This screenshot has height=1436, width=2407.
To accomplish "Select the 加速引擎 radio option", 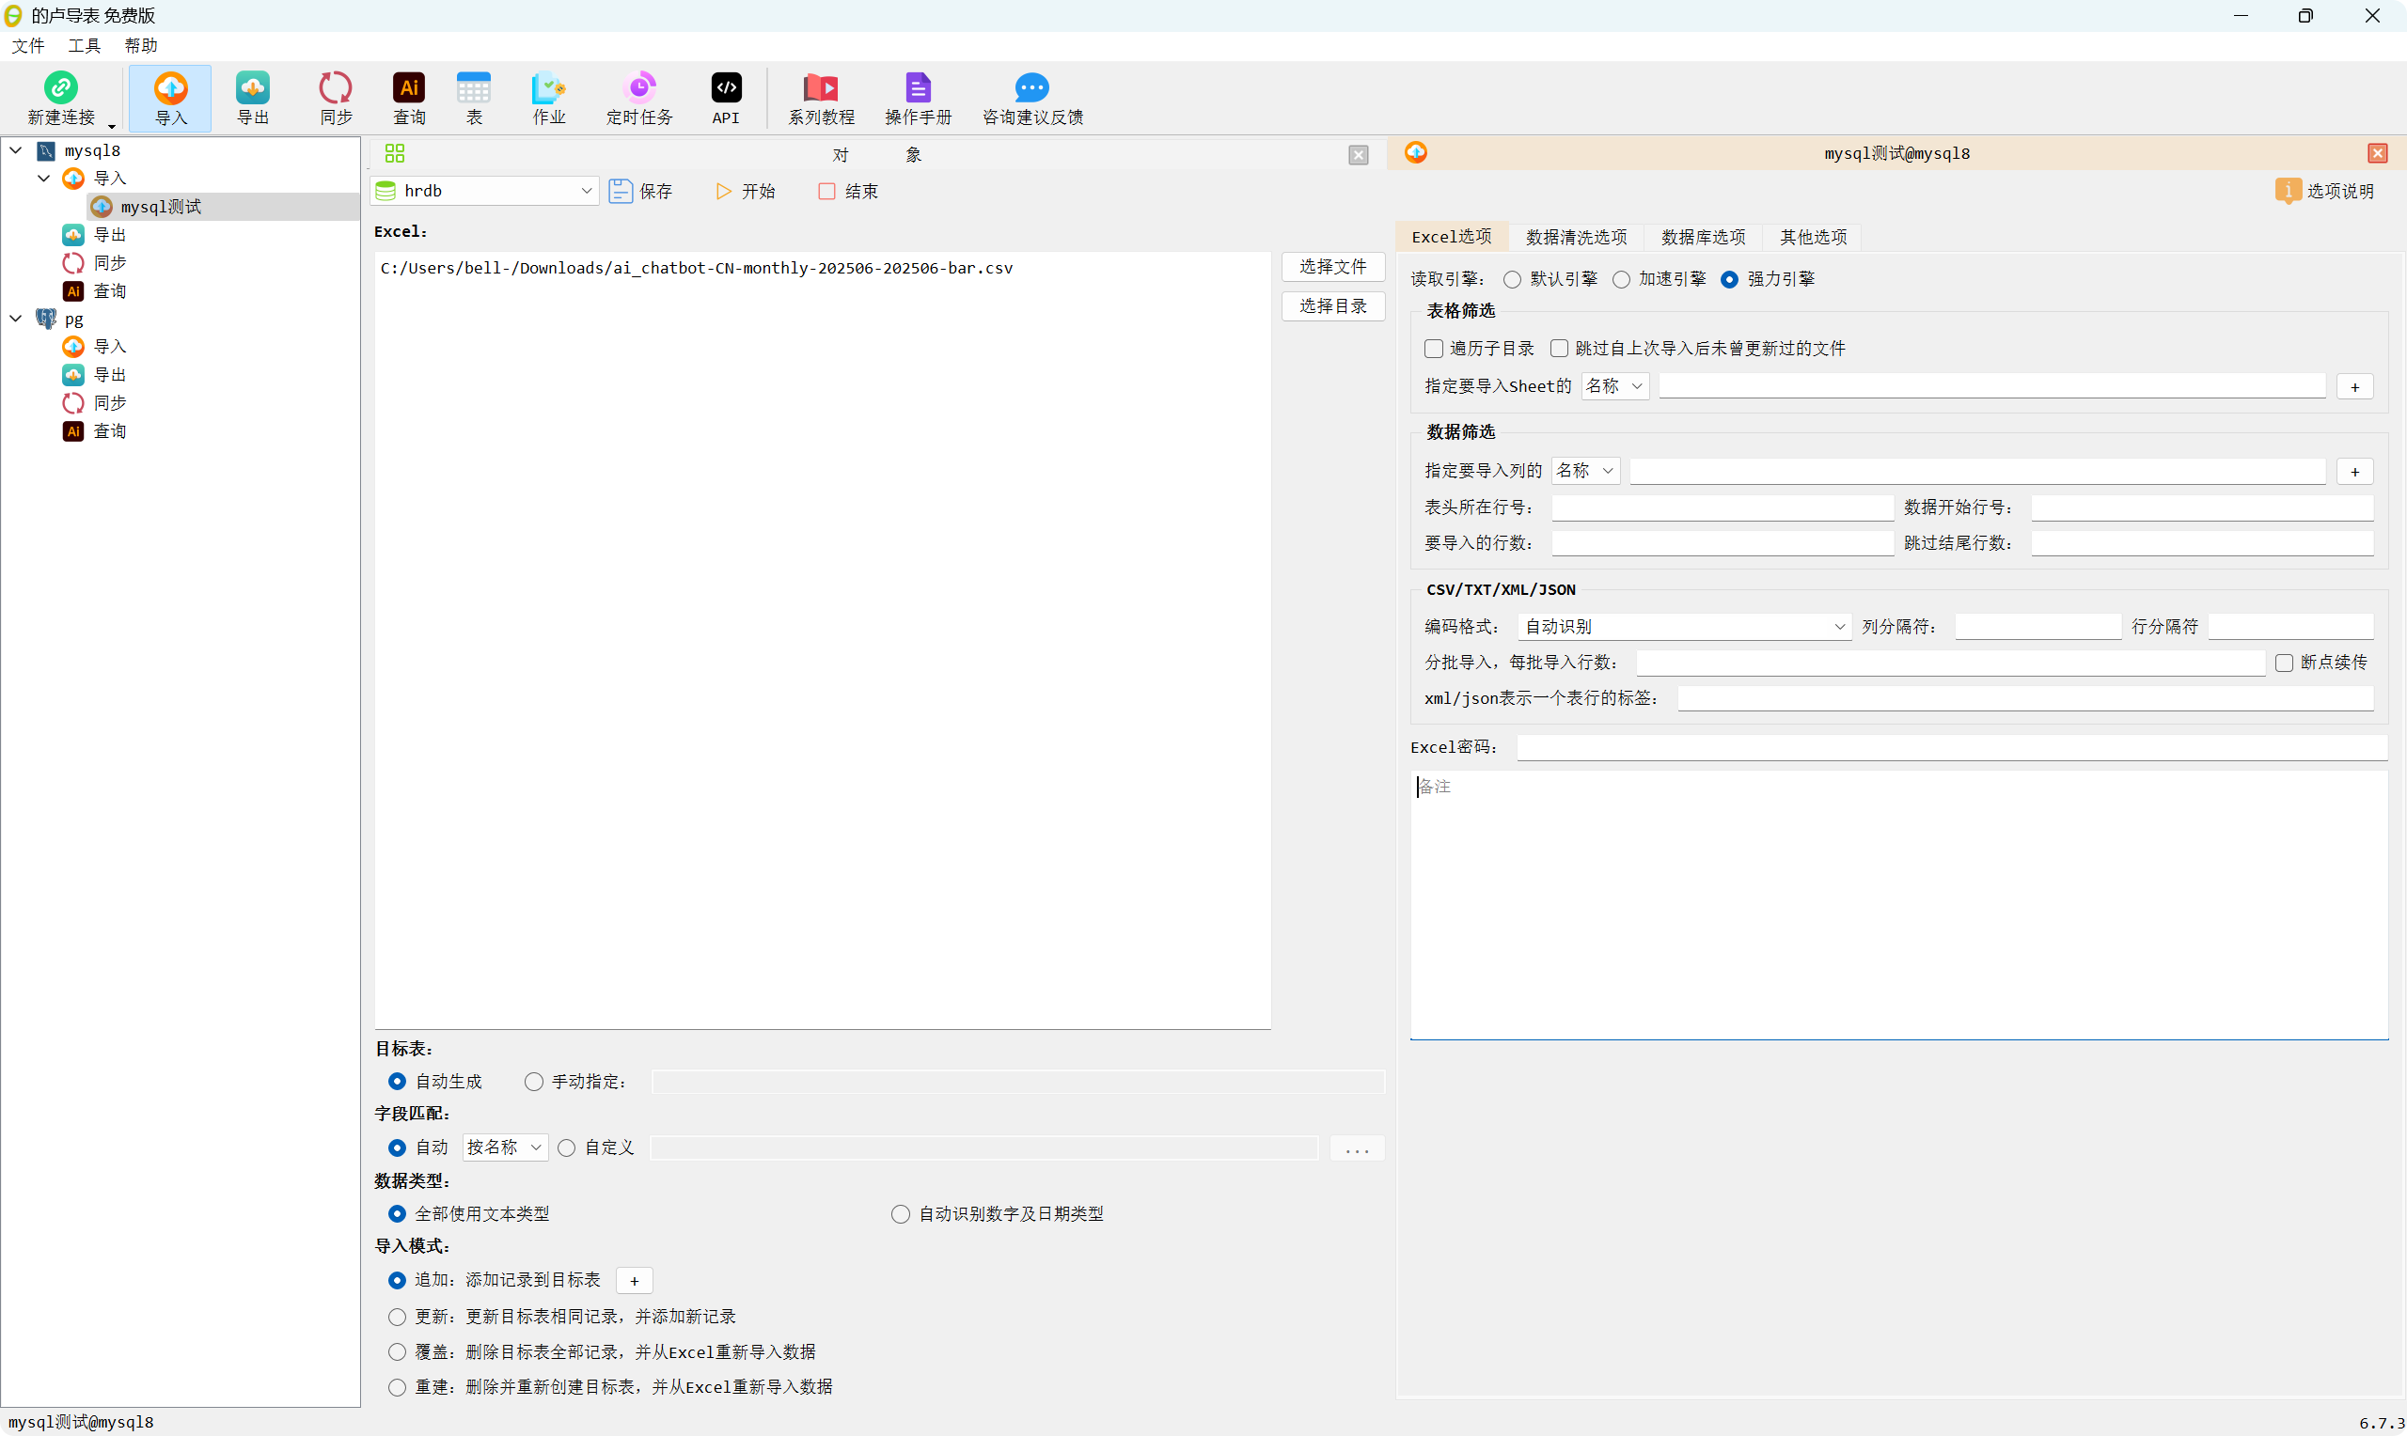I will (x=1622, y=280).
